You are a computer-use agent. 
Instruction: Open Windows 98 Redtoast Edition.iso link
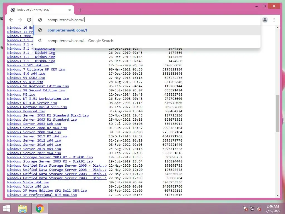tap(38, 86)
